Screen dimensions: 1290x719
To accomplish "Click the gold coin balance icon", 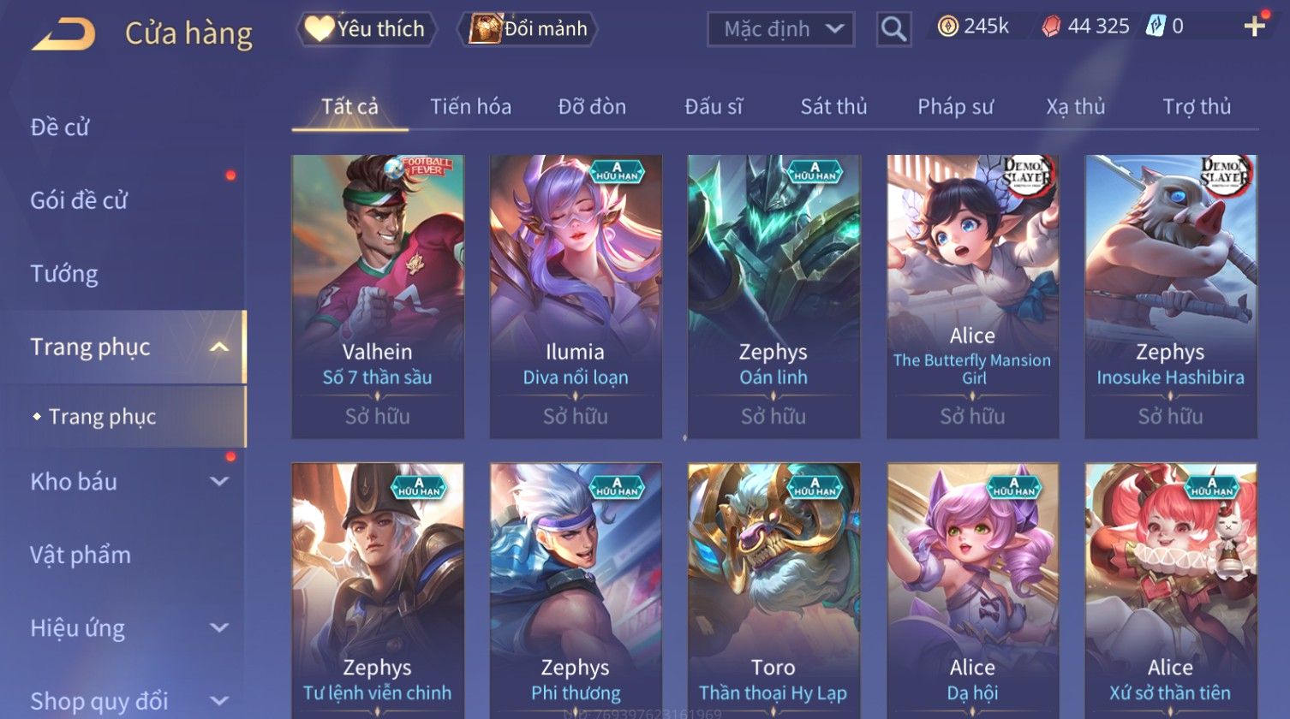I will [x=947, y=27].
